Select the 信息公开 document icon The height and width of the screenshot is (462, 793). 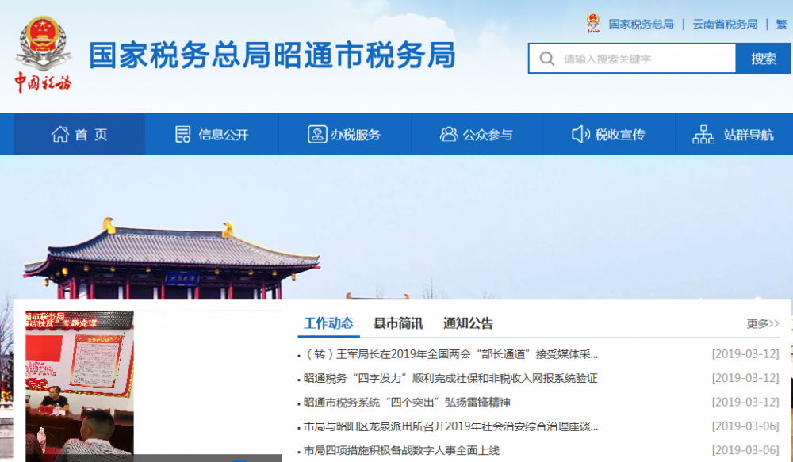pyautogui.click(x=183, y=133)
